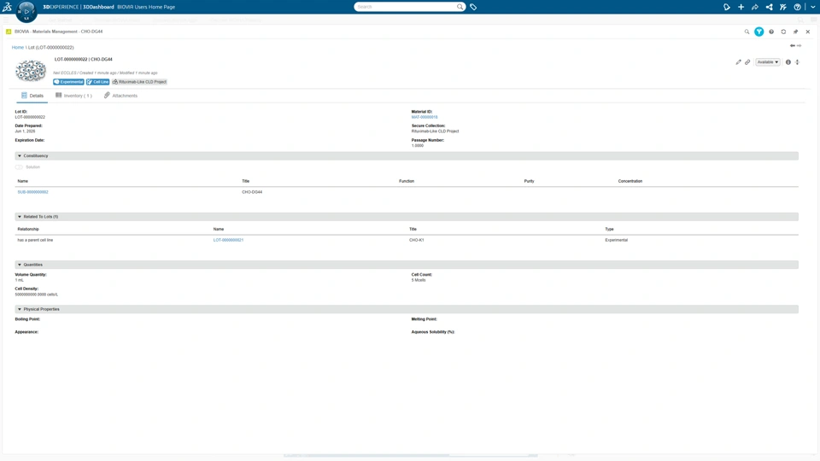The height and width of the screenshot is (461, 820).
Task: Open the MAT-00000018 material link
Action: point(425,117)
